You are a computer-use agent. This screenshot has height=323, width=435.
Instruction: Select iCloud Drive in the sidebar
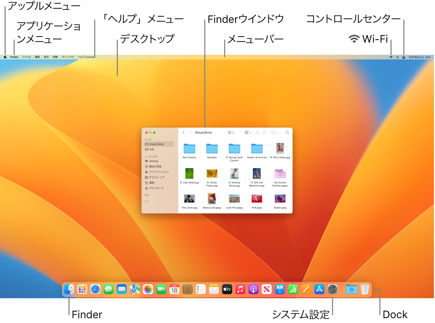156,144
